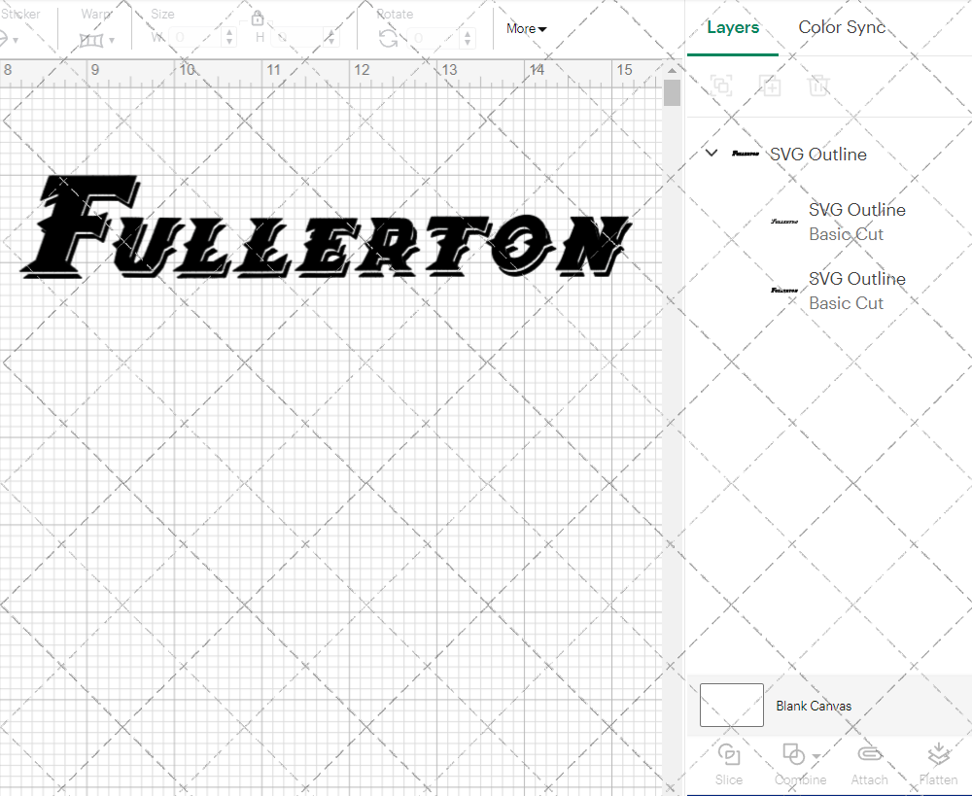This screenshot has height=796, width=972.
Task: Click the duplicate layer icon in Layers panel
Action: tap(771, 86)
